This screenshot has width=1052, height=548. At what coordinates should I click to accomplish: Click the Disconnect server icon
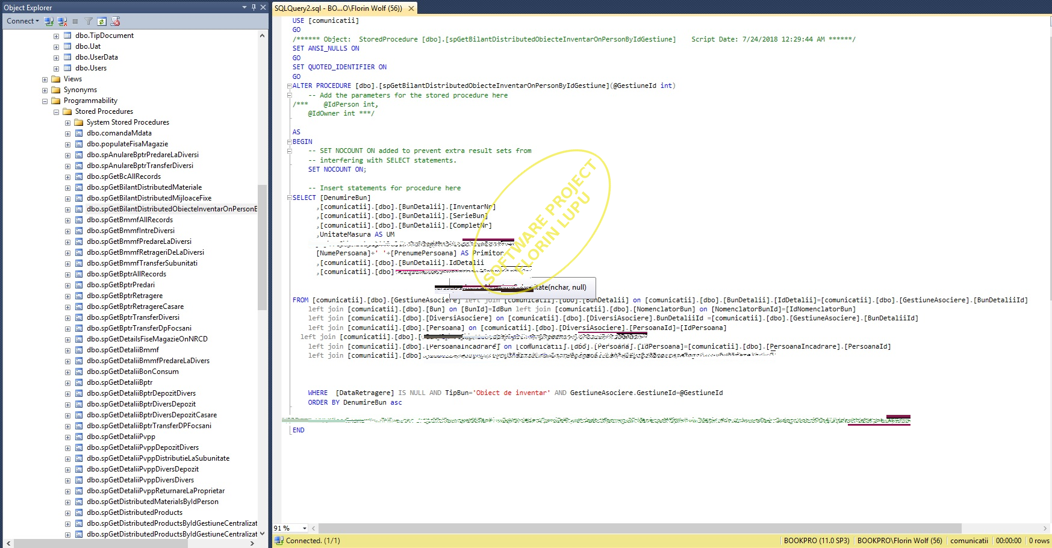click(62, 21)
